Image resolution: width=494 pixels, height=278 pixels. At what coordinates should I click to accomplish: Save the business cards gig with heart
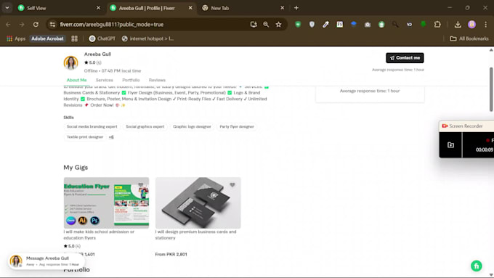232,185
